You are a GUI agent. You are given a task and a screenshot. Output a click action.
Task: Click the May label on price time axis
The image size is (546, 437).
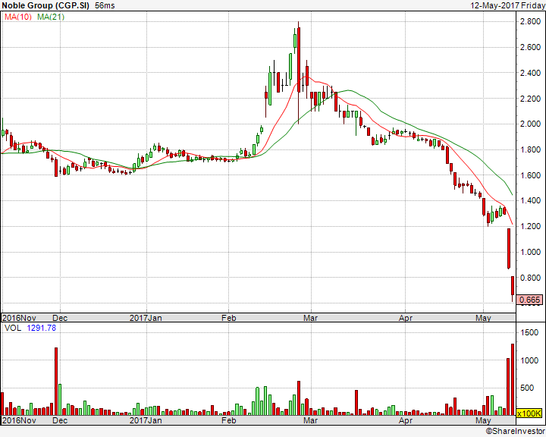[x=483, y=318]
